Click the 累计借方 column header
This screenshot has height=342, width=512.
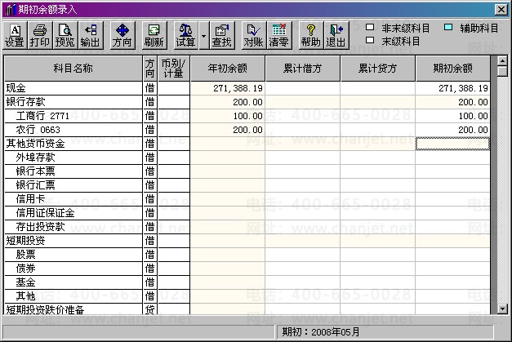(x=303, y=69)
